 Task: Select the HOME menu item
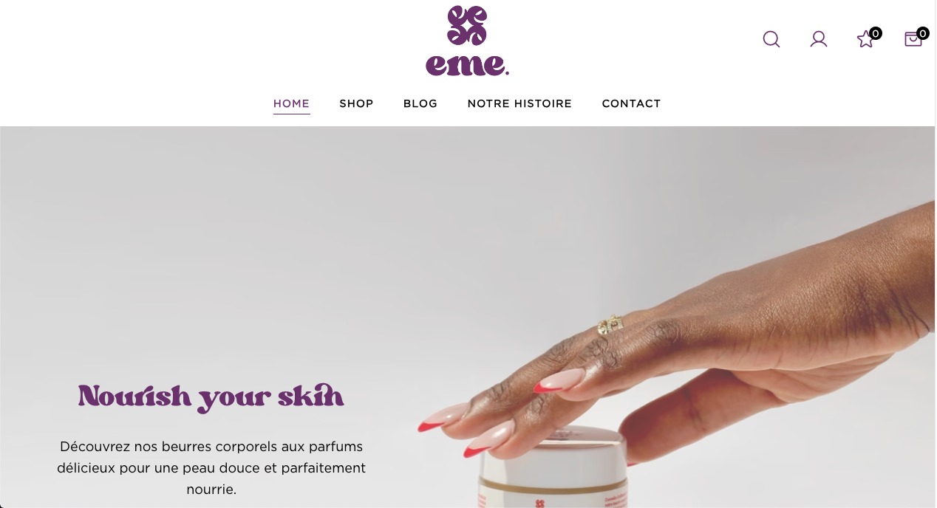(291, 103)
